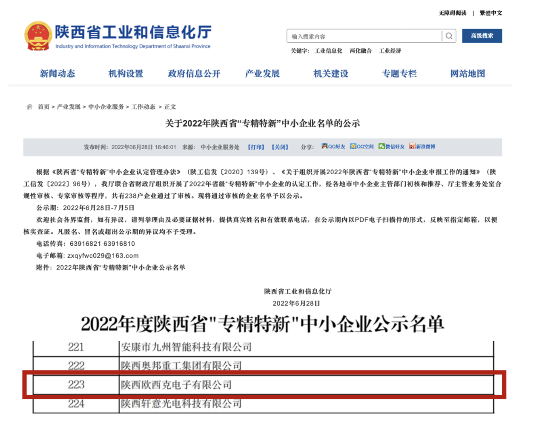The width and height of the screenshot is (553, 426).
Task: Click the 高级搜索 button
Action: click(x=482, y=35)
